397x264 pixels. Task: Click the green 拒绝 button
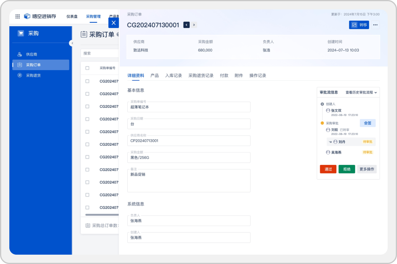347,169
